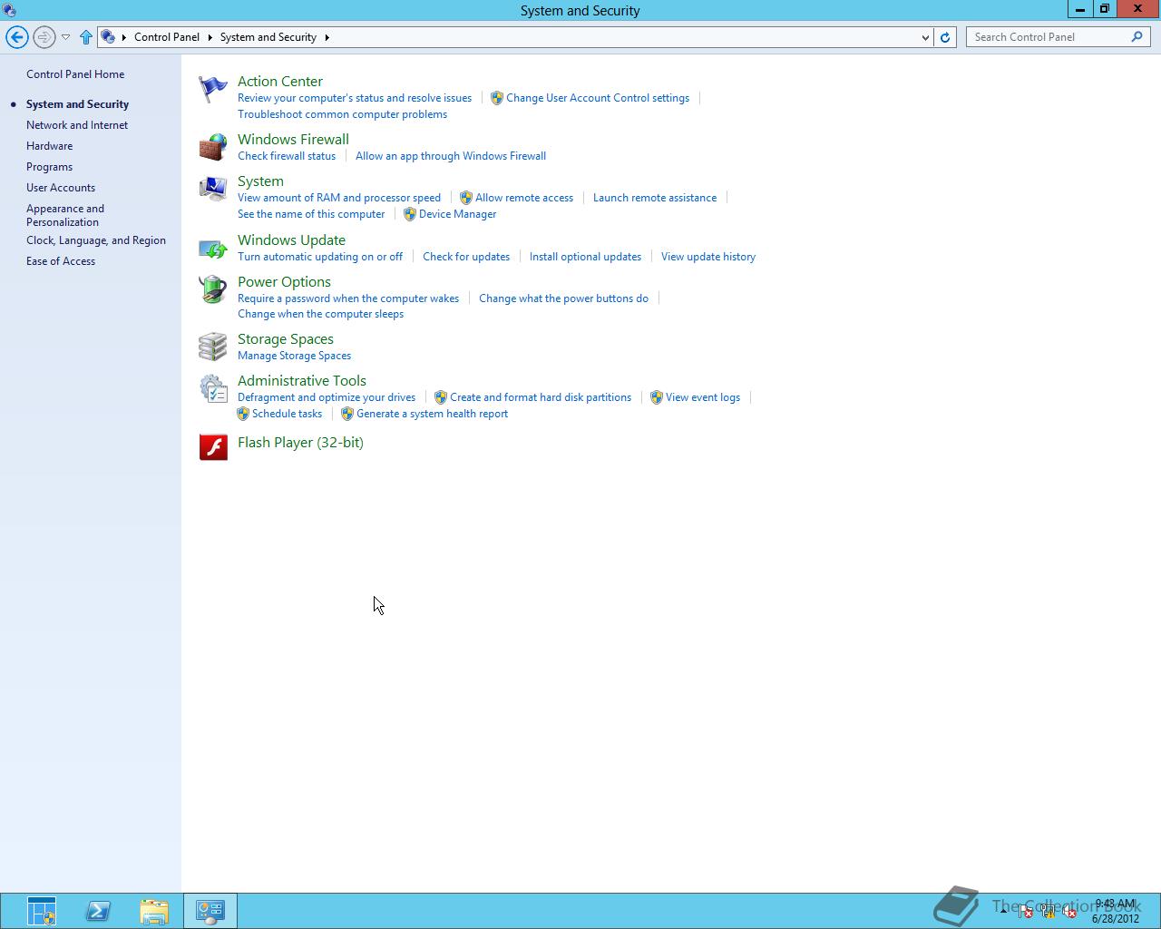Expand the chevron after Control Panel breadcrumb
Viewport: 1161px width, 929px height.
pyautogui.click(x=210, y=37)
